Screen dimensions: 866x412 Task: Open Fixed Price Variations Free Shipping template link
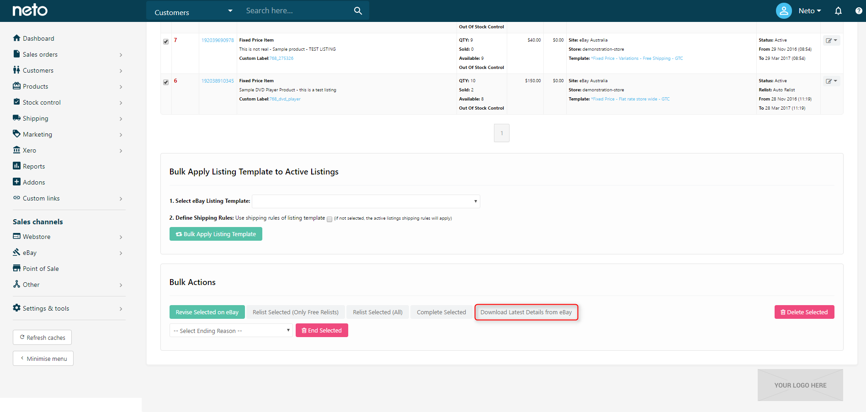click(x=637, y=58)
